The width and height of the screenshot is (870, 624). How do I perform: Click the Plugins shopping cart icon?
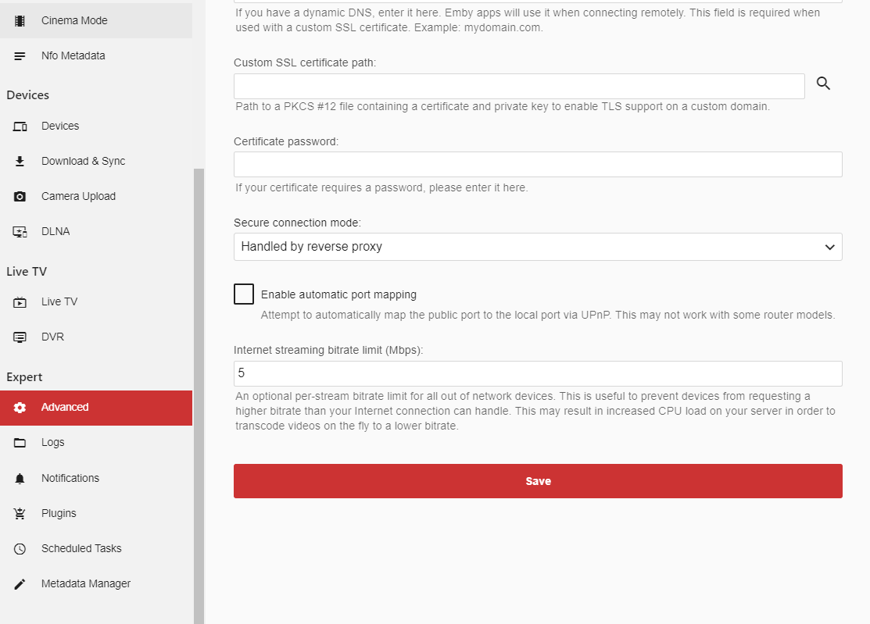point(20,514)
